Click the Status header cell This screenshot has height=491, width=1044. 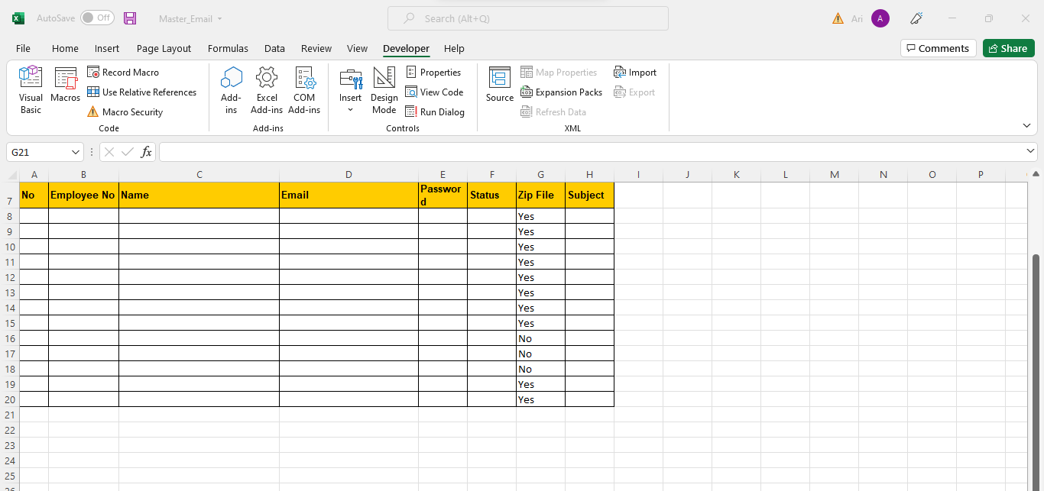pyautogui.click(x=491, y=195)
